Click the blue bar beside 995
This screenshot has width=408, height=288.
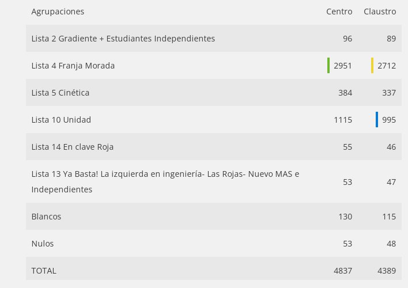(377, 119)
